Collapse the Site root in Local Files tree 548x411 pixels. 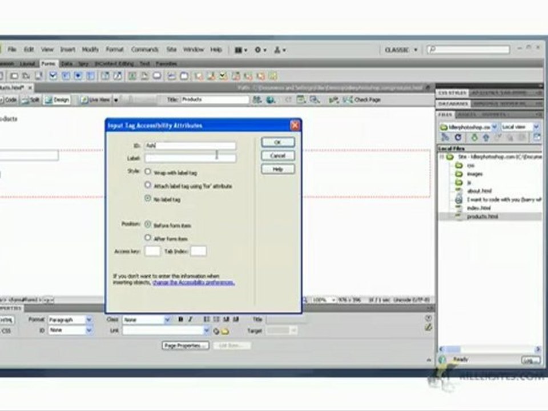point(442,157)
